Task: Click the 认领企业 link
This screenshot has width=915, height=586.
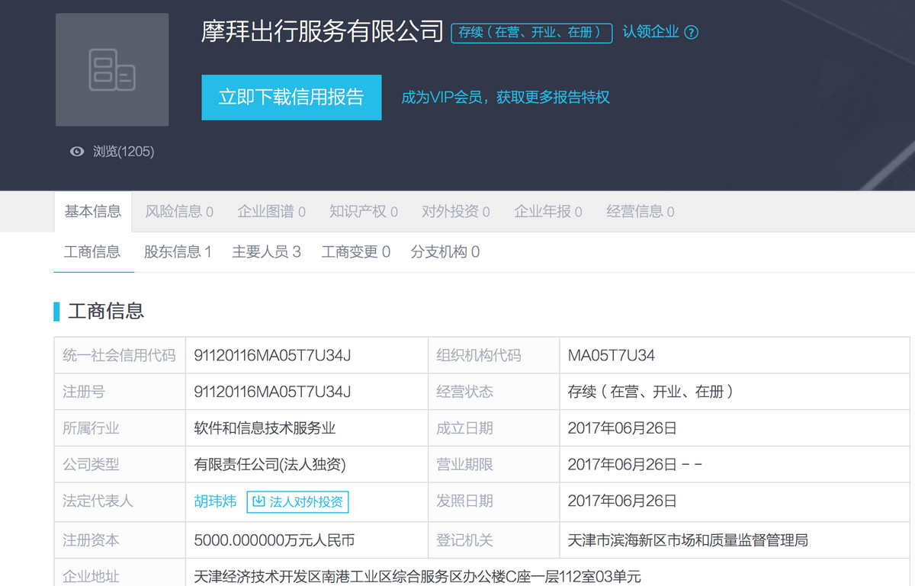Action: [x=650, y=32]
